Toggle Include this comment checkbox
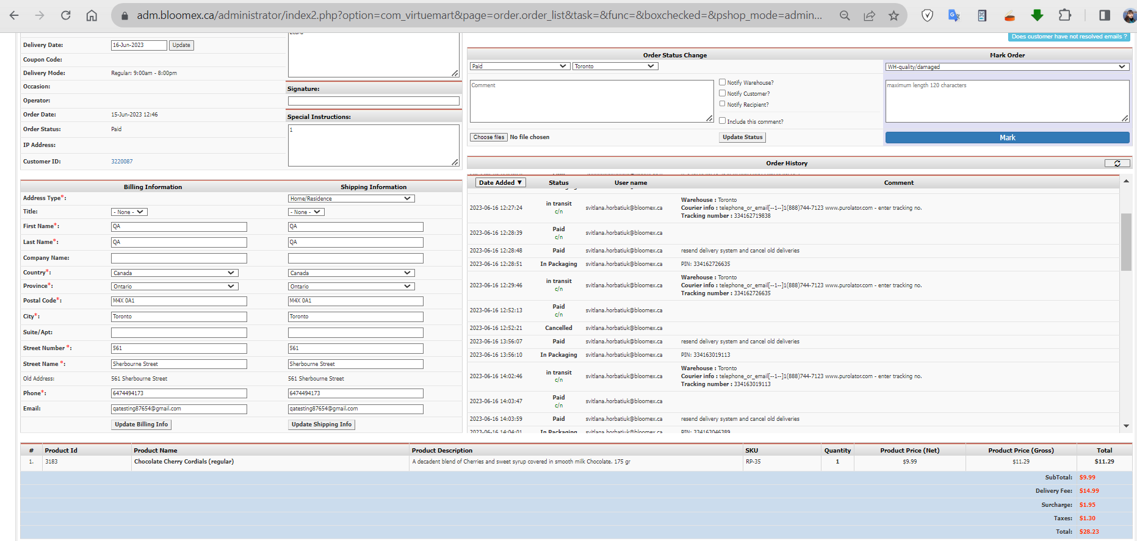1137x541 pixels. [723, 121]
